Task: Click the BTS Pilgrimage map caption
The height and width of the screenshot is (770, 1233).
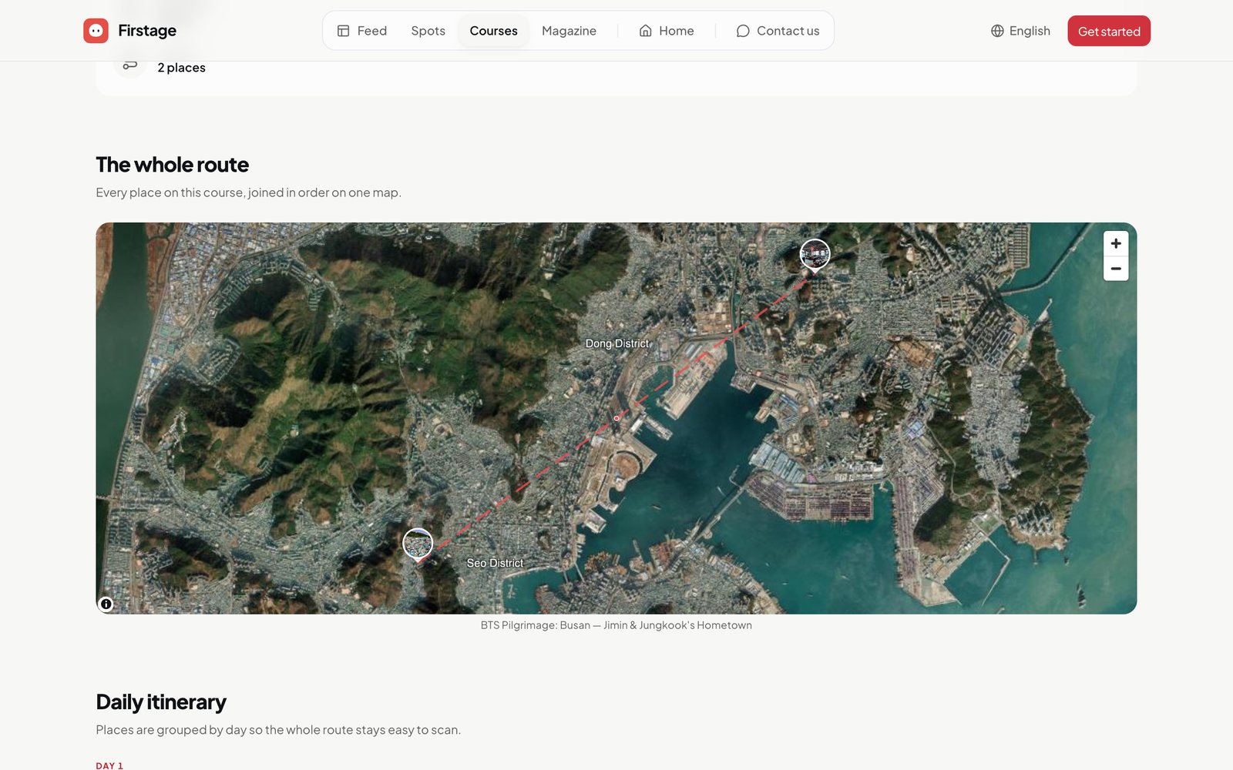Action: pos(616,625)
